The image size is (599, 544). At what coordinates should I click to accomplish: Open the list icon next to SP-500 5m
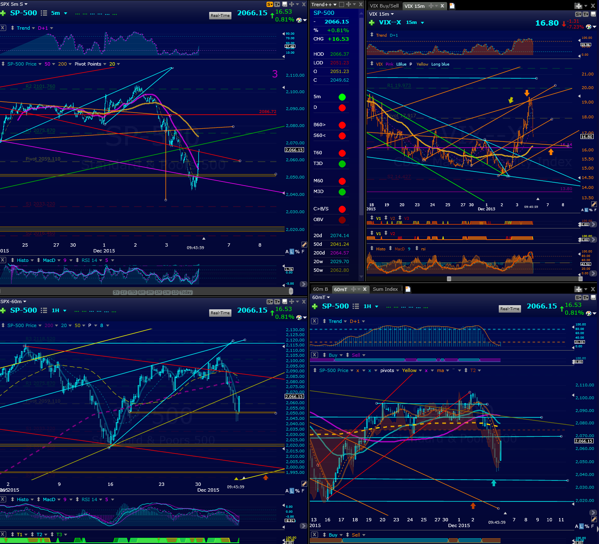[x=44, y=13]
